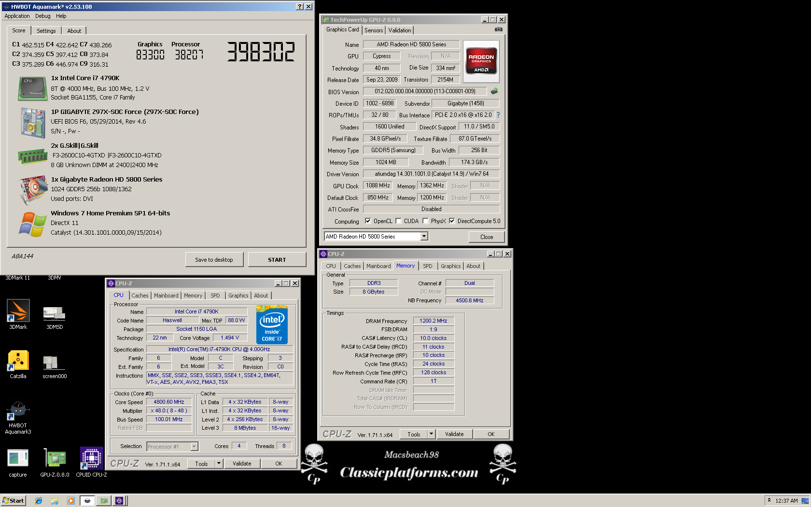Click the Intel inside Core i7 logo
811x507 pixels.
[x=272, y=324]
